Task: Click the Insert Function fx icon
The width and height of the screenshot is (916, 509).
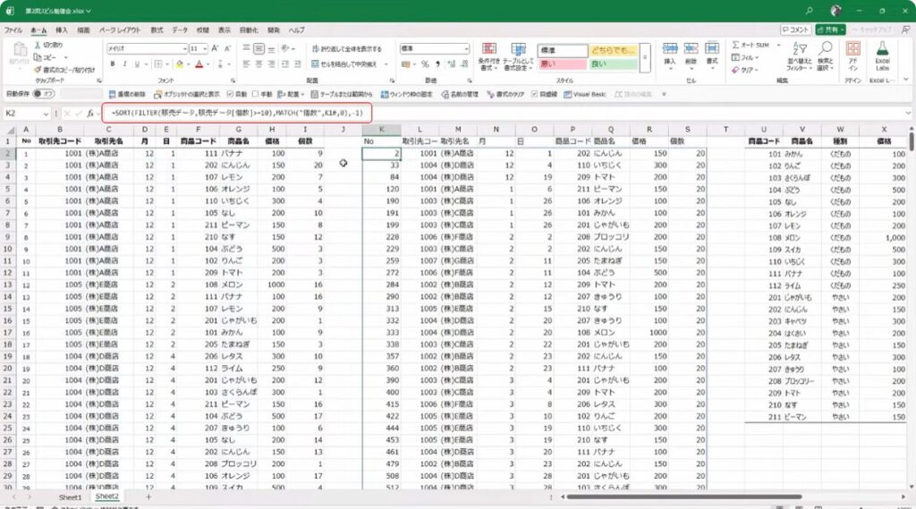Action: [x=90, y=114]
